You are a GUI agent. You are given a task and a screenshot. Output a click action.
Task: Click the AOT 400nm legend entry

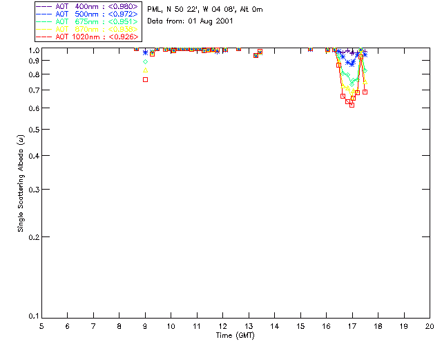pos(87,6)
